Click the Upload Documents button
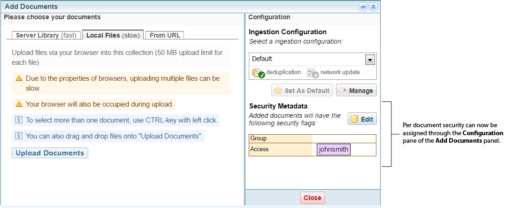 [50, 153]
